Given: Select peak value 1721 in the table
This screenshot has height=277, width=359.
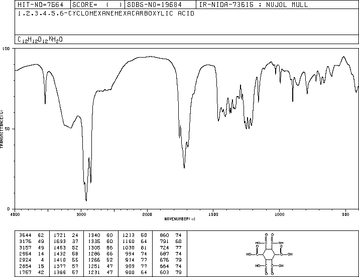Looking at the screenshot, I should click(60, 235).
